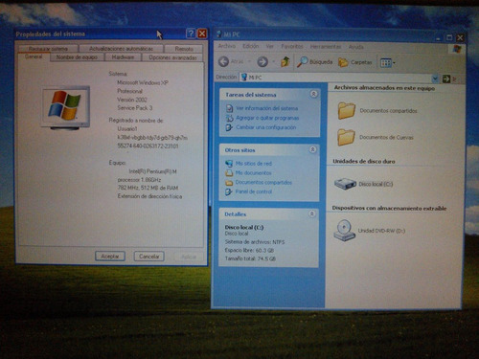Open Favoritos menu
Image resolution: width=479 pixels, height=359 pixels.
[292, 46]
